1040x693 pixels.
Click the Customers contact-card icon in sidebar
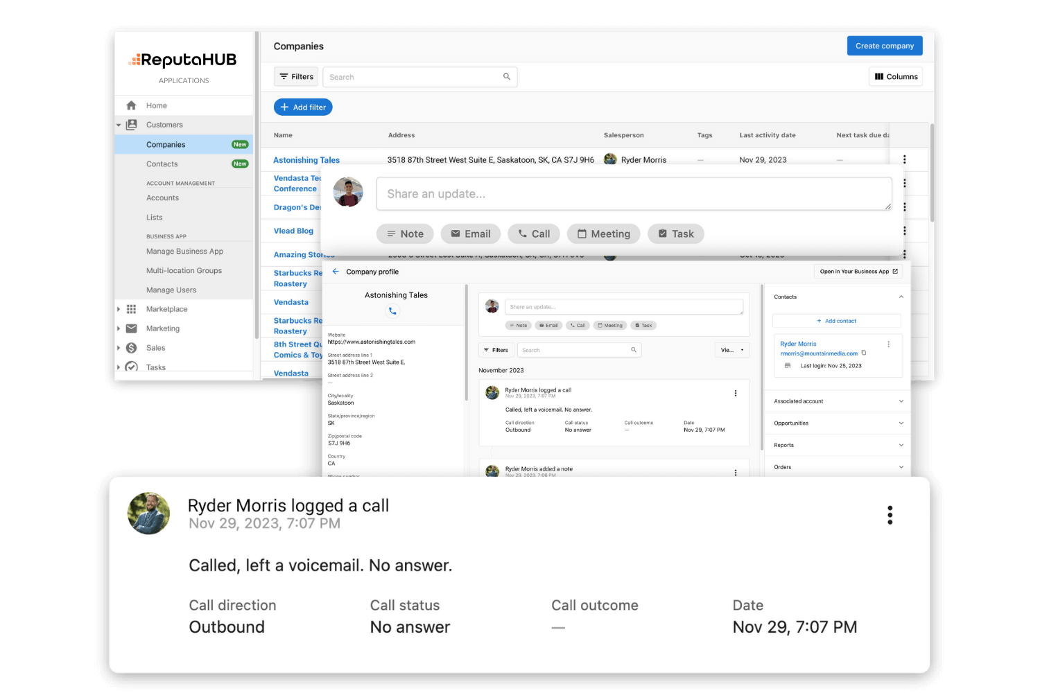coord(131,125)
